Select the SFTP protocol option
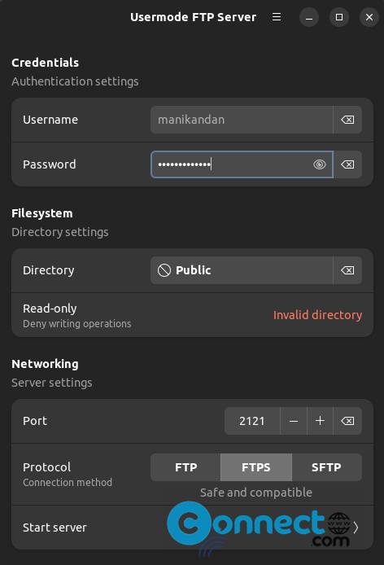The height and width of the screenshot is (565, 384). click(x=327, y=467)
